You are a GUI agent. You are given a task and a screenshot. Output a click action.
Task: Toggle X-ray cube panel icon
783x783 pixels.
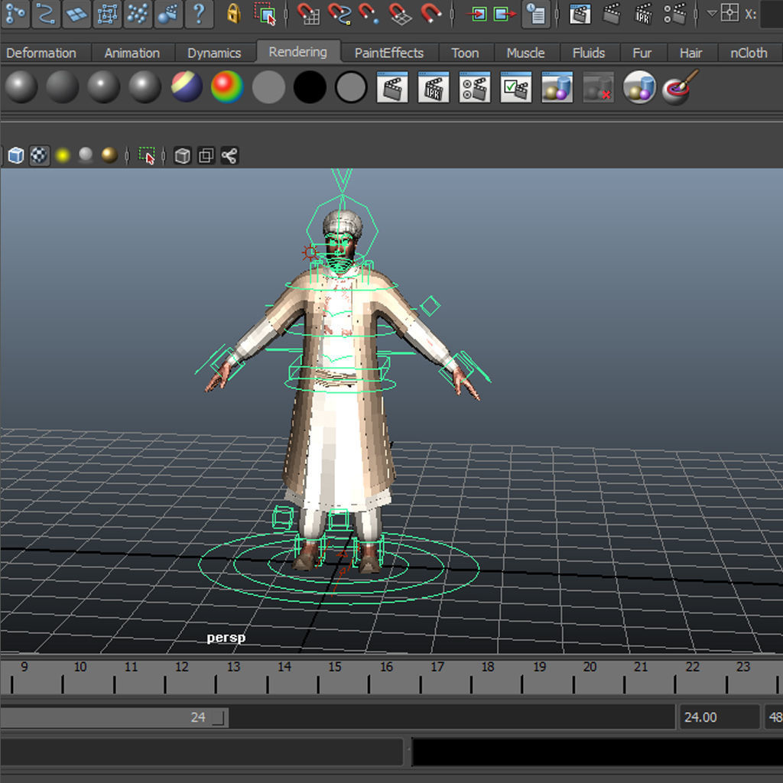pos(182,155)
